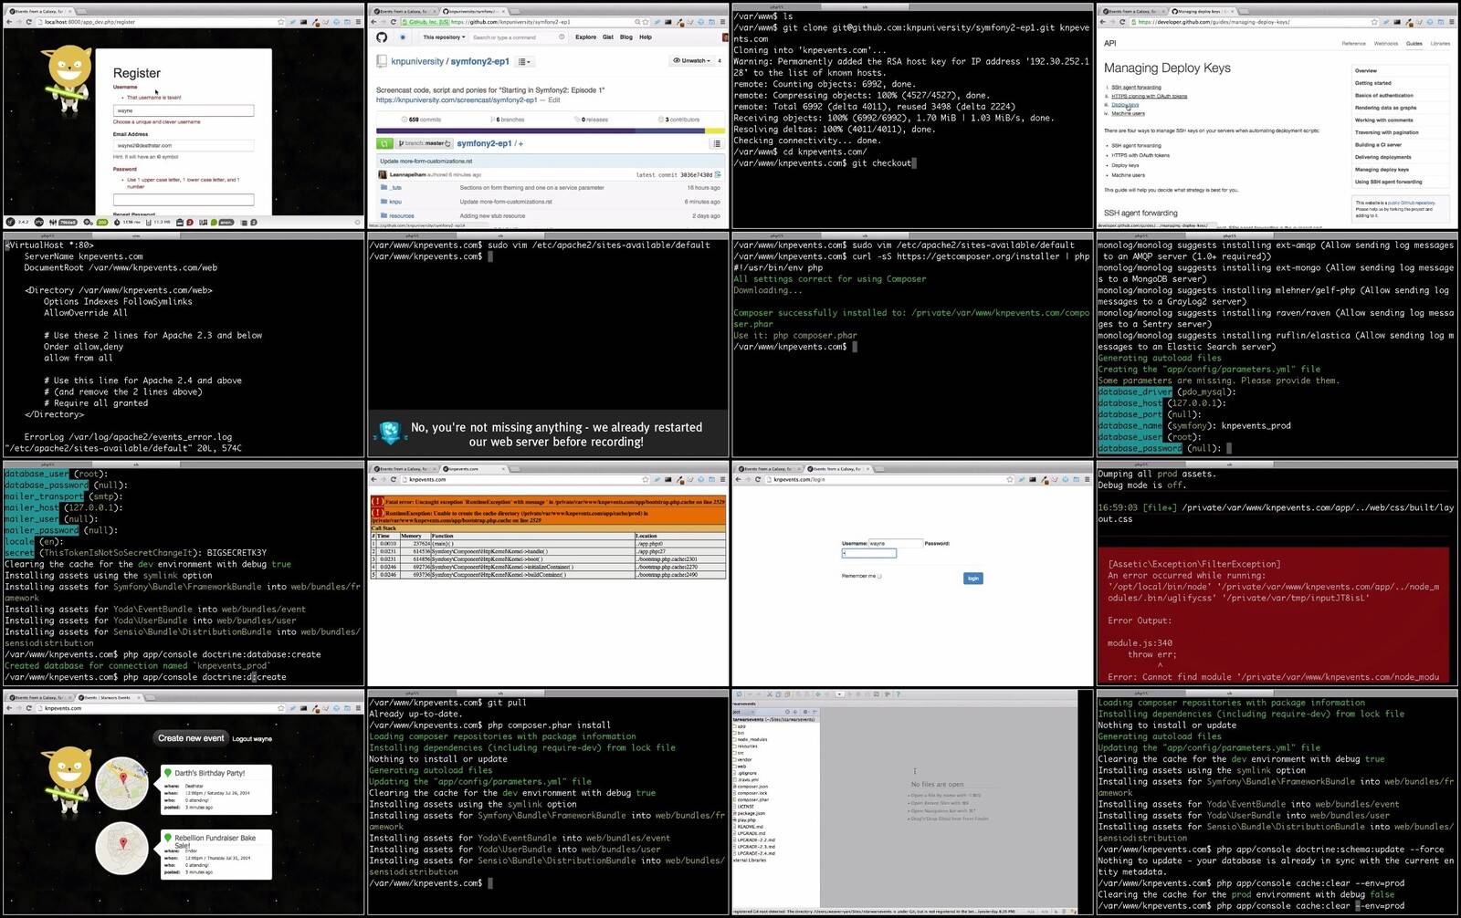
Task: Click the green compare button beside branch master
Action: 384,143
